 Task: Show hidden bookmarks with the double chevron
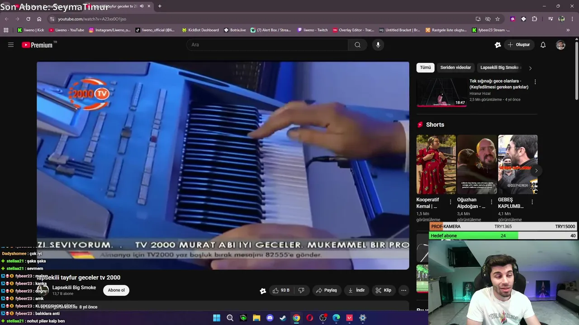[x=568, y=30]
